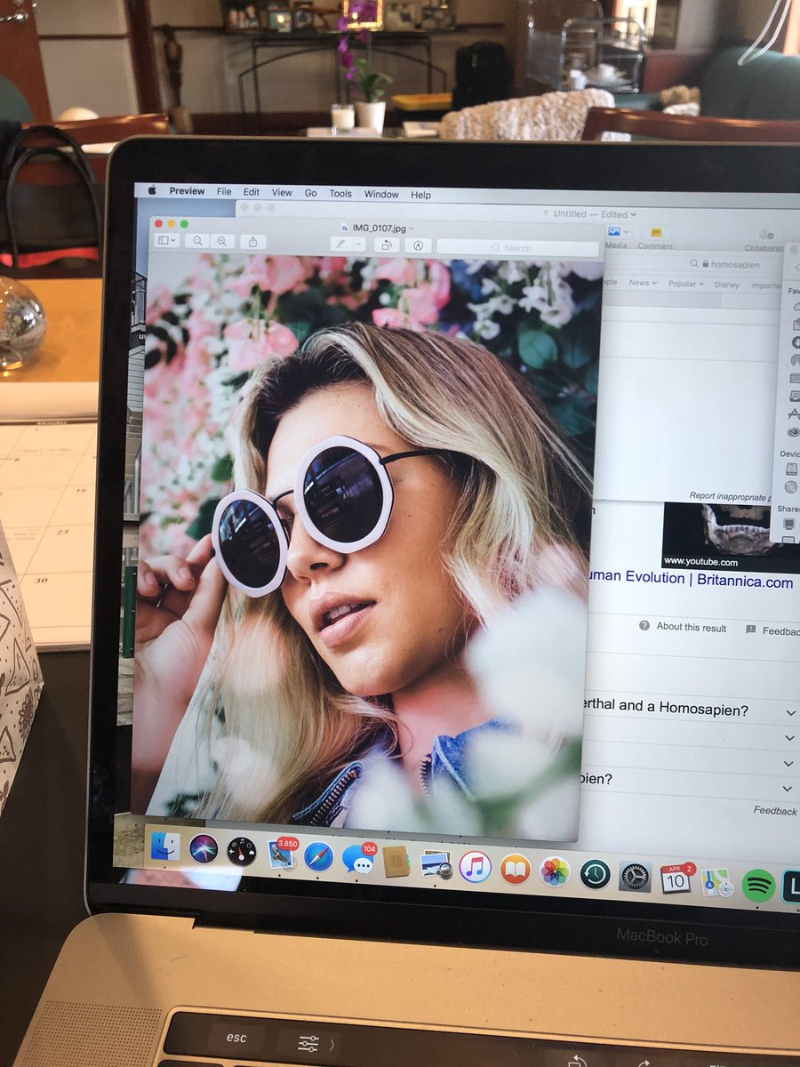Viewport: 800px width, 1067px height.
Task: Open System Preferences from the Dock
Action: 635,877
